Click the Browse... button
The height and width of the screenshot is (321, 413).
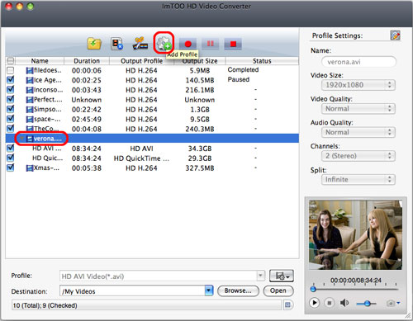point(238,290)
